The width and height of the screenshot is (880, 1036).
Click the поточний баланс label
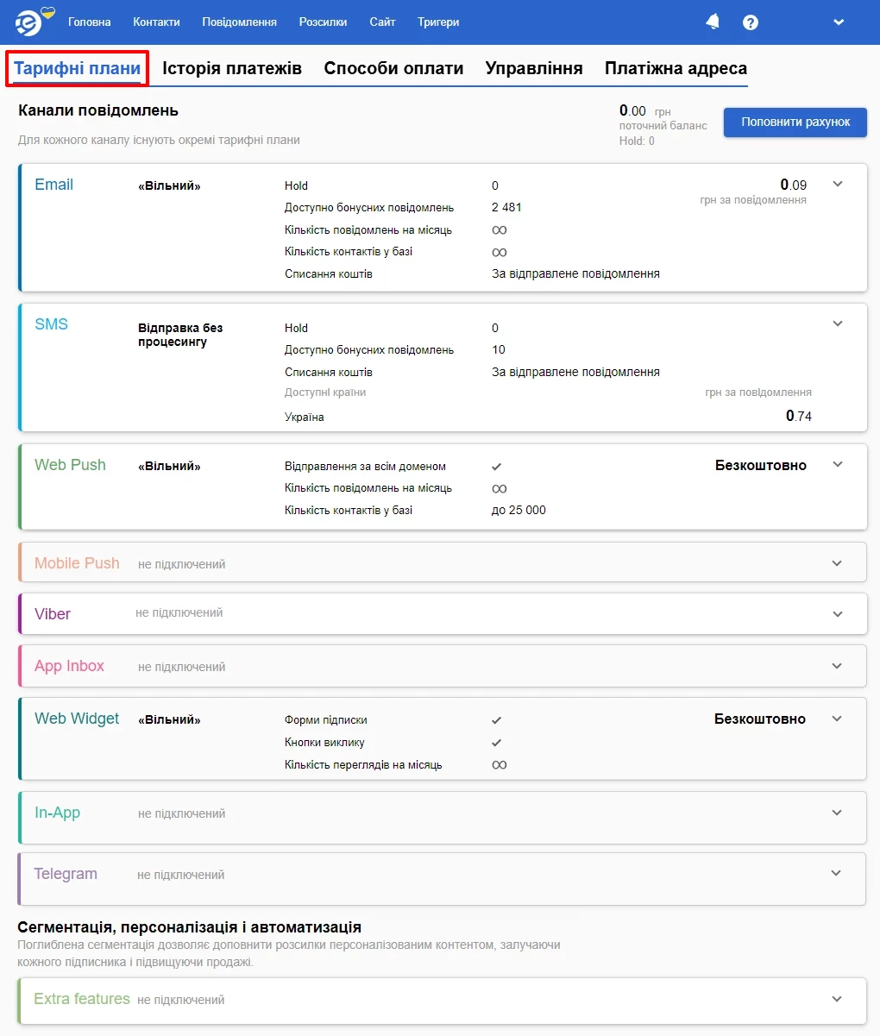tap(663, 126)
